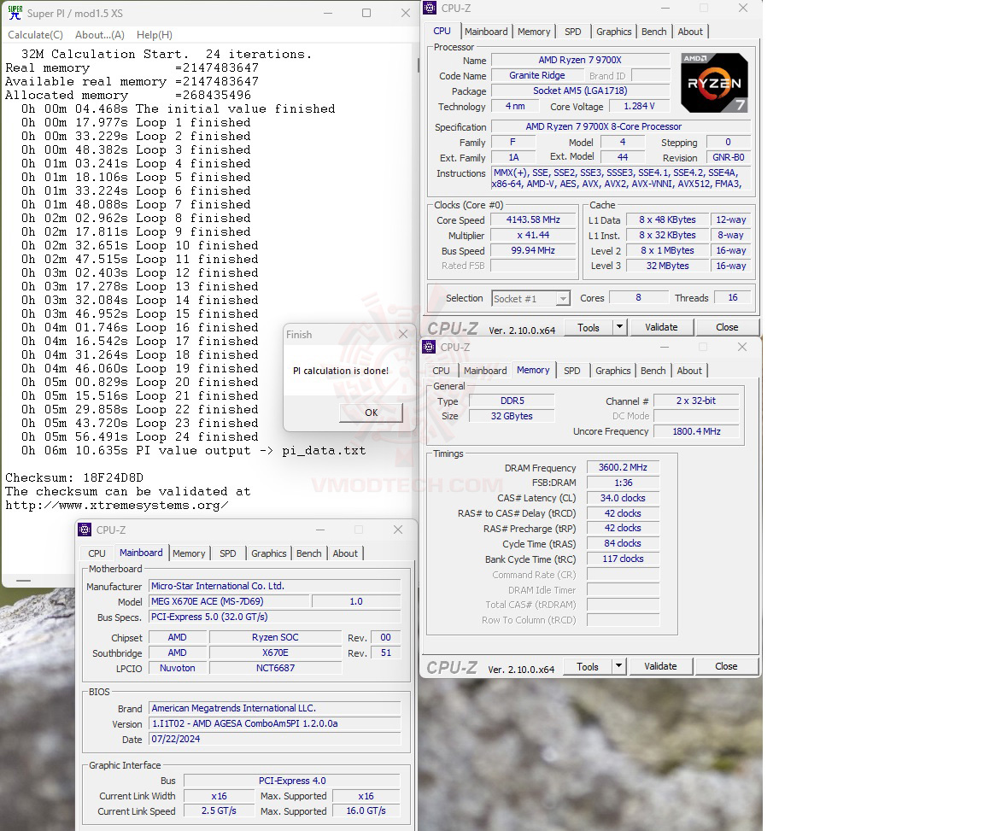Click the Super PI app icon

coord(15,13)
